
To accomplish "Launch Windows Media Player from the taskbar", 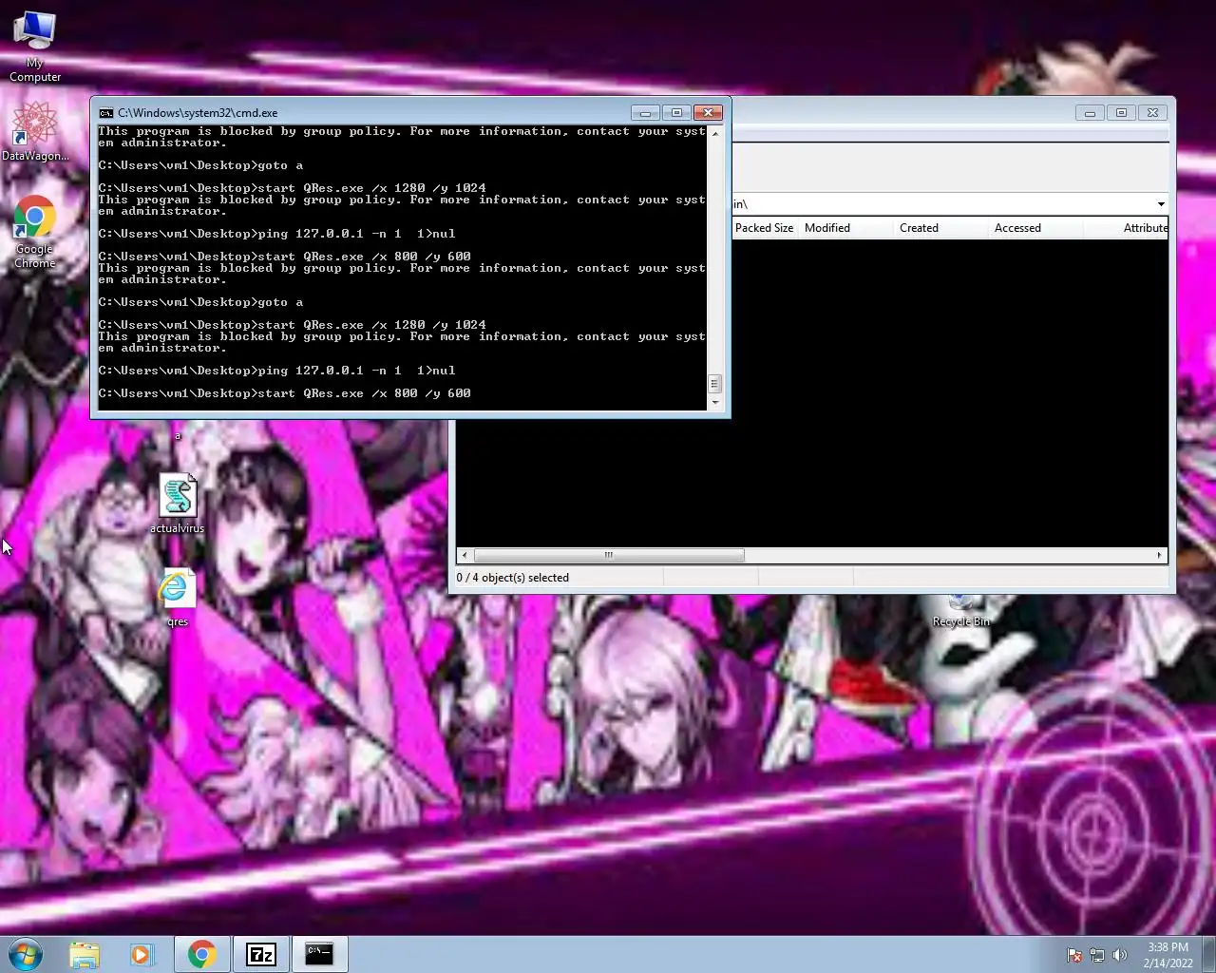I will point(142,954).
